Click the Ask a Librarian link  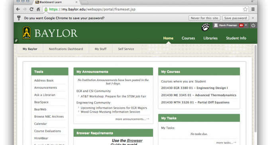tap(45, 95)
